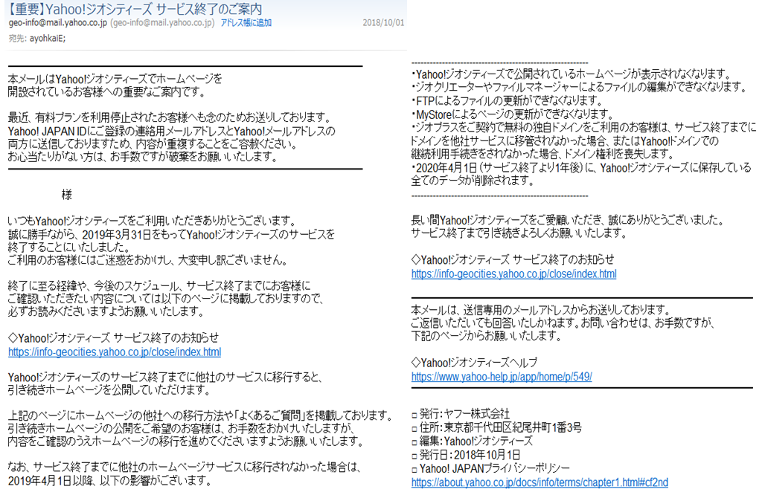Click the bullet mentioning 2020年4月1日 data deletion
Screen dimensions: 762x495
tap(581, 174)
